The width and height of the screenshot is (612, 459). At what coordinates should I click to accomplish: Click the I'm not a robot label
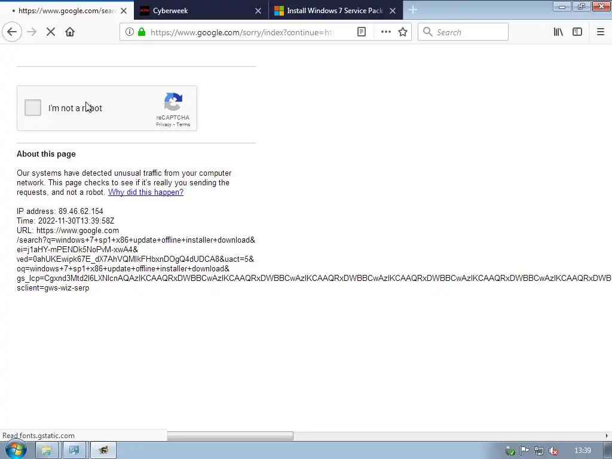coord(75,108)
